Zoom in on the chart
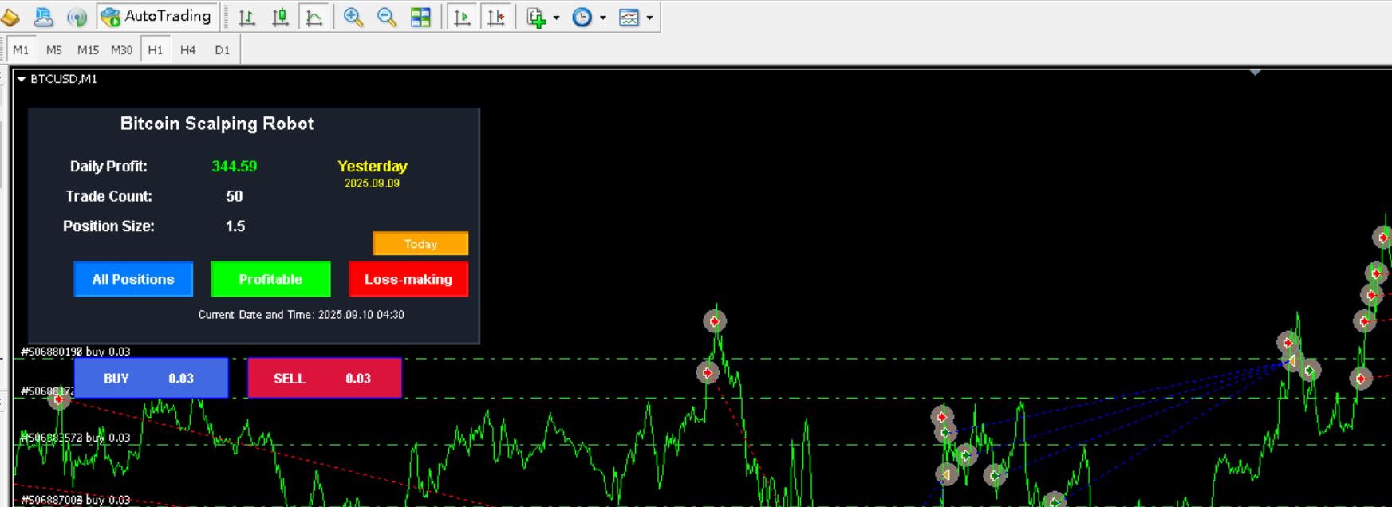The height and width of the screenshot is (507, 1392). coord(353,17)
